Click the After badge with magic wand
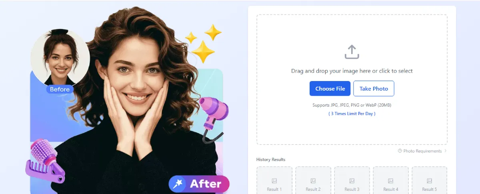Screen dimensions: 480x194 pos(199,184)
